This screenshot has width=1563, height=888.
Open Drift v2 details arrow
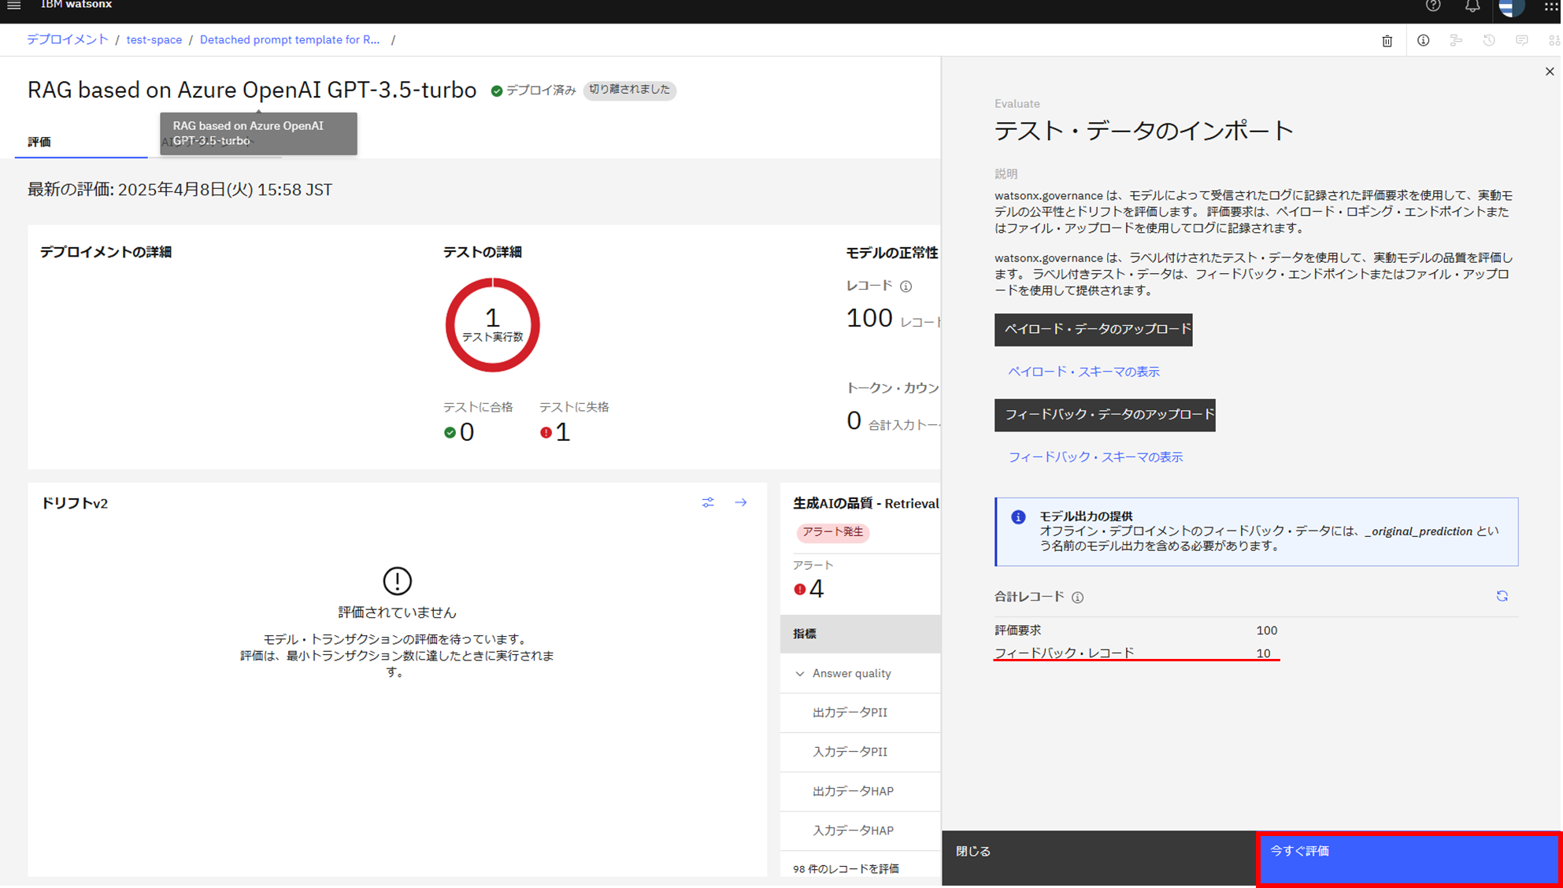pos(741,503)
